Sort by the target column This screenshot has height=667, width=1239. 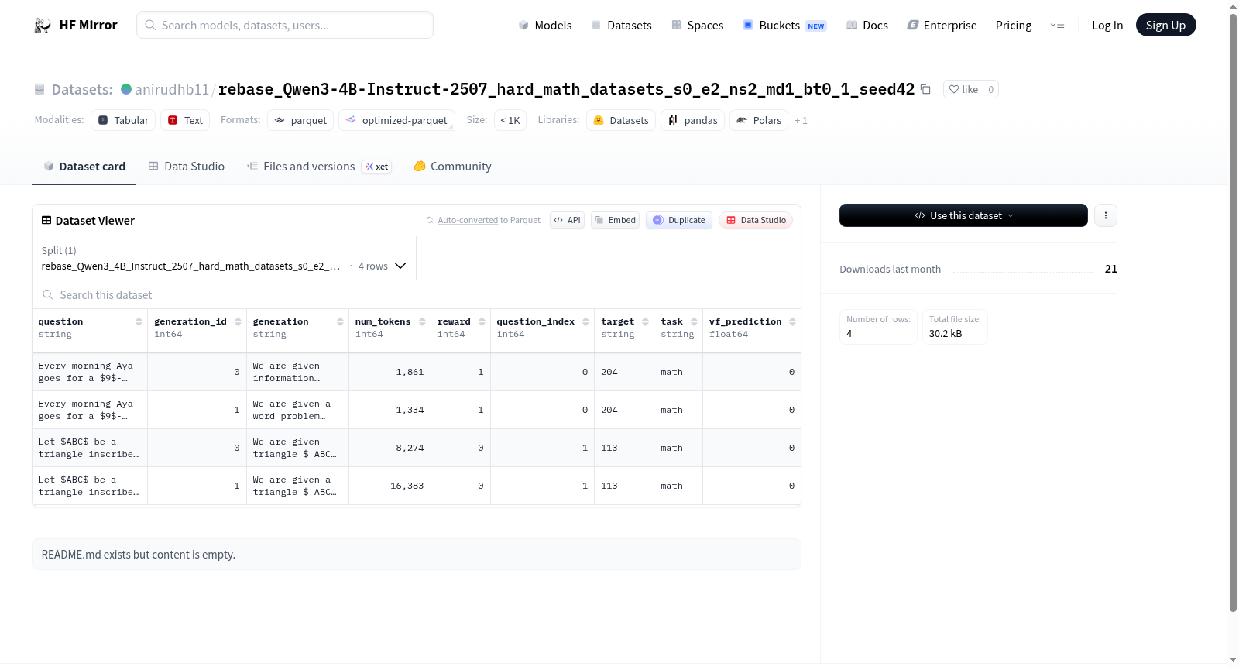(645, 321)
